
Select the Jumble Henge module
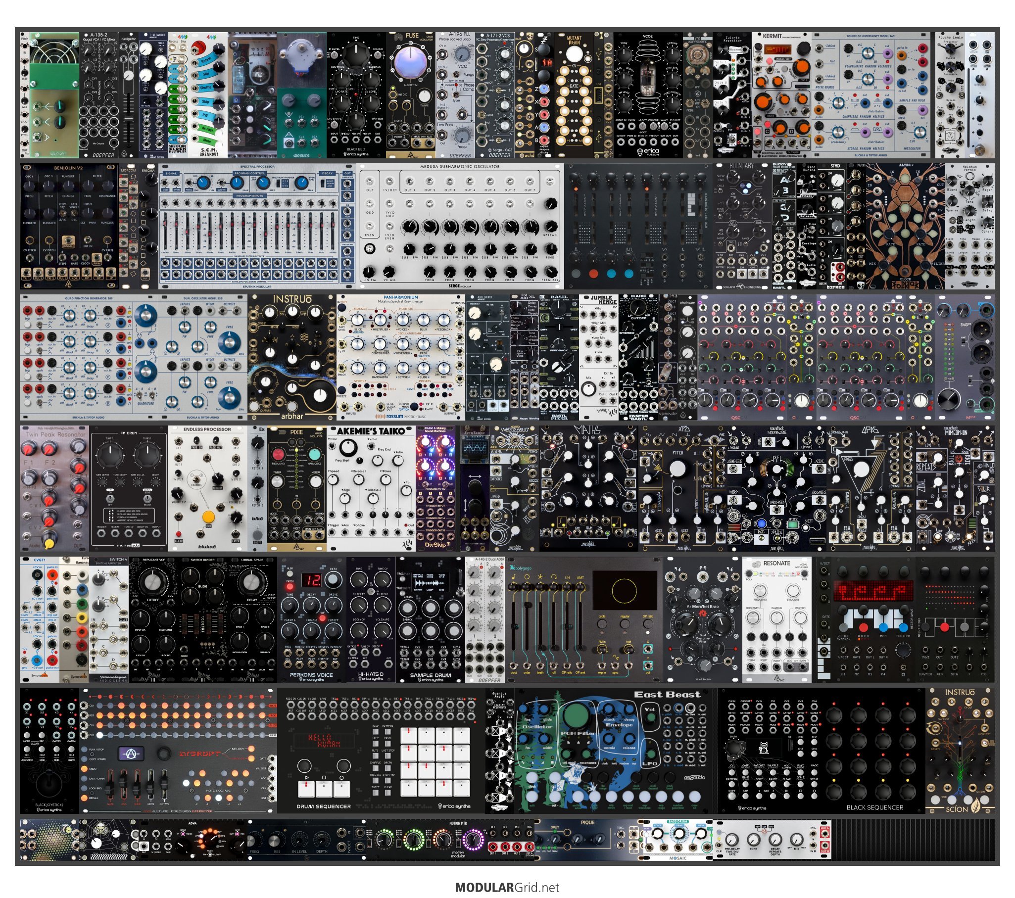599,357
